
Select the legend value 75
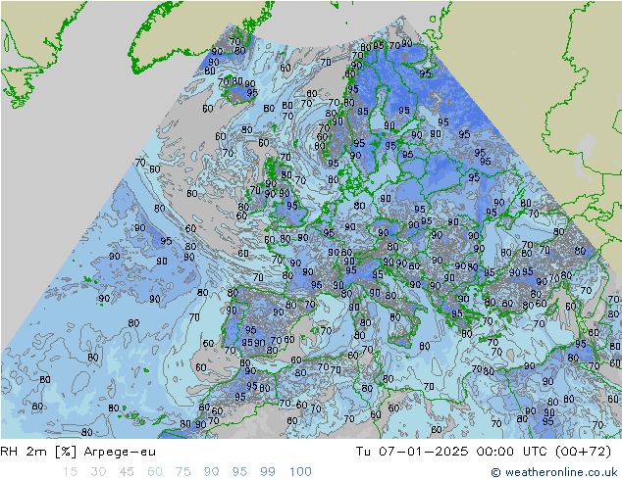[x=182, y=472]
